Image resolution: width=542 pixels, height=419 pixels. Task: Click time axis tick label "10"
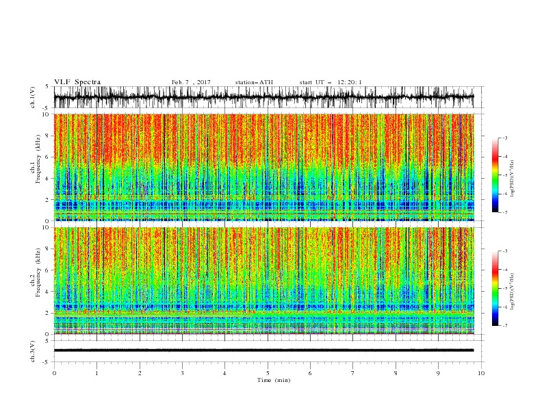click(x=481, y=373)
